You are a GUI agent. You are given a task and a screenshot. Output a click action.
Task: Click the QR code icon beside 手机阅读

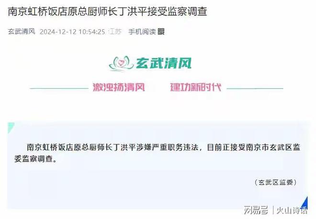coord(161,32)
